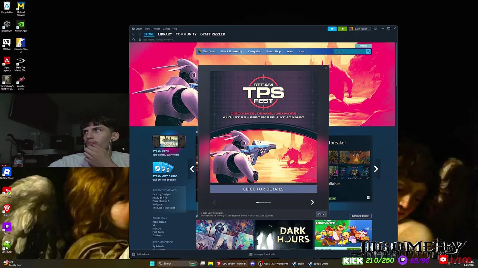The height and width of the screenshot is (268, 478).
Task: Open the GYATT RIZZLER profile tab
Action: coord(212,34)
